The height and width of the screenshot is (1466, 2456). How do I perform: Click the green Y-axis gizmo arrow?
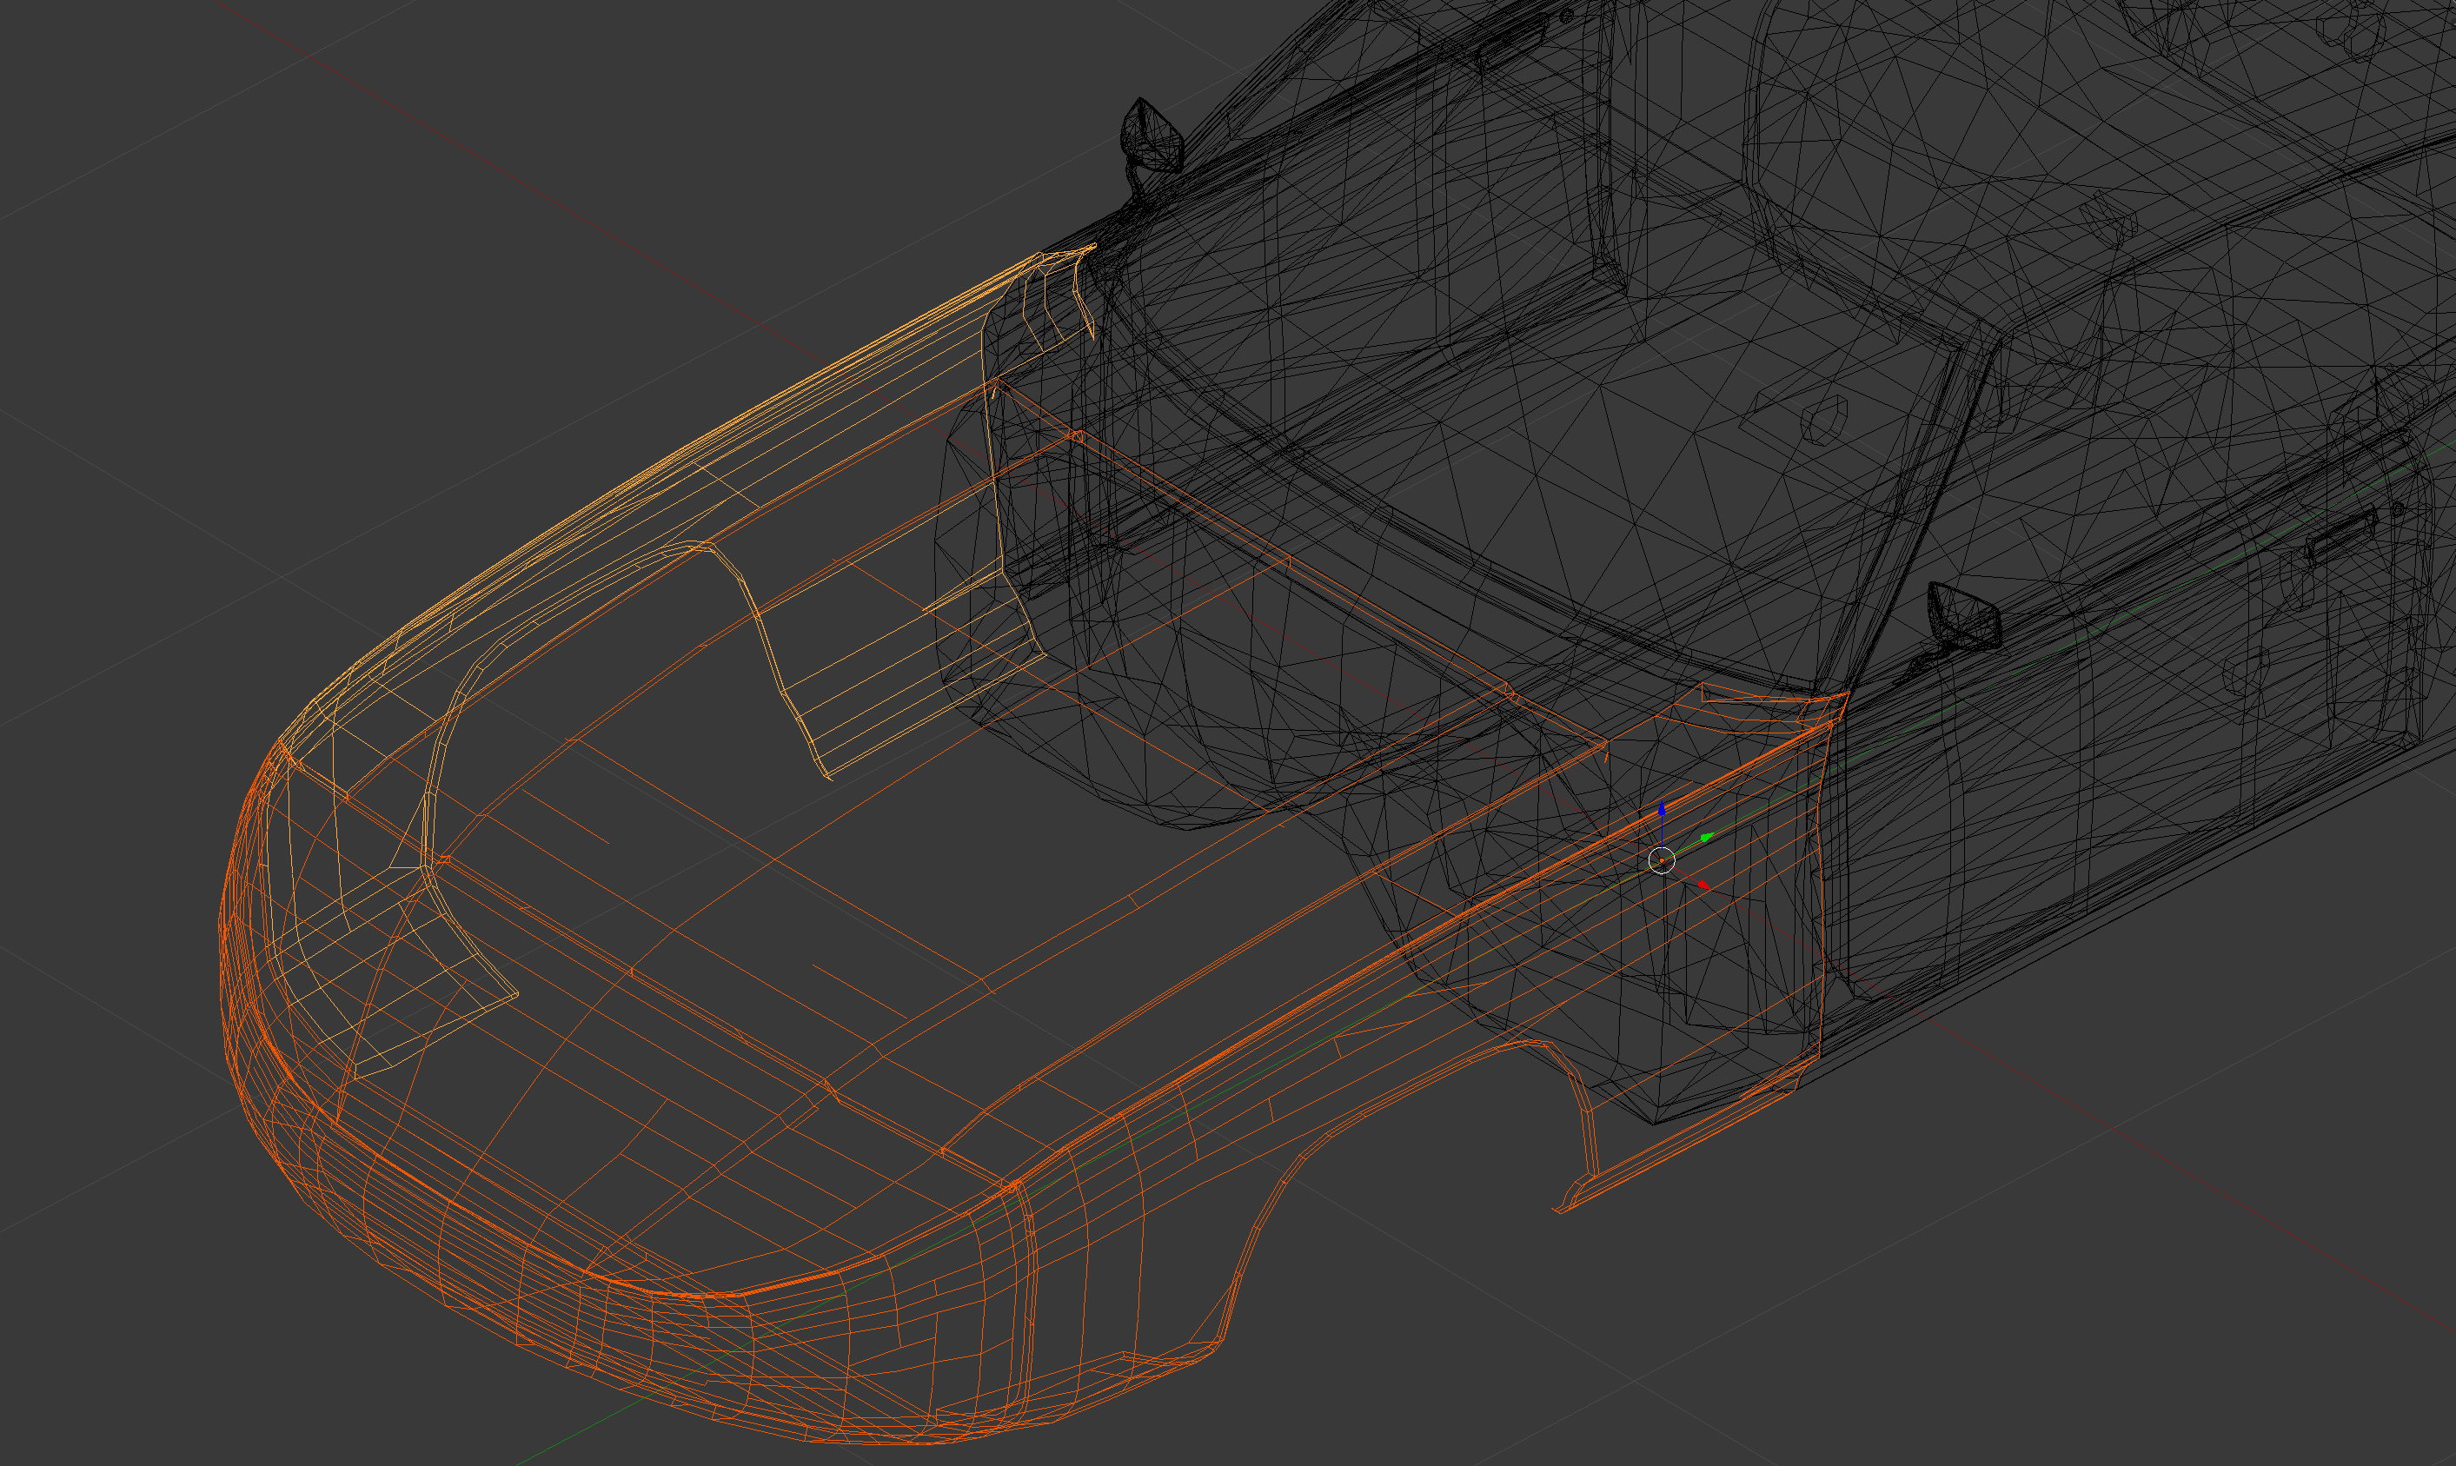click(x=1706, y=839)
